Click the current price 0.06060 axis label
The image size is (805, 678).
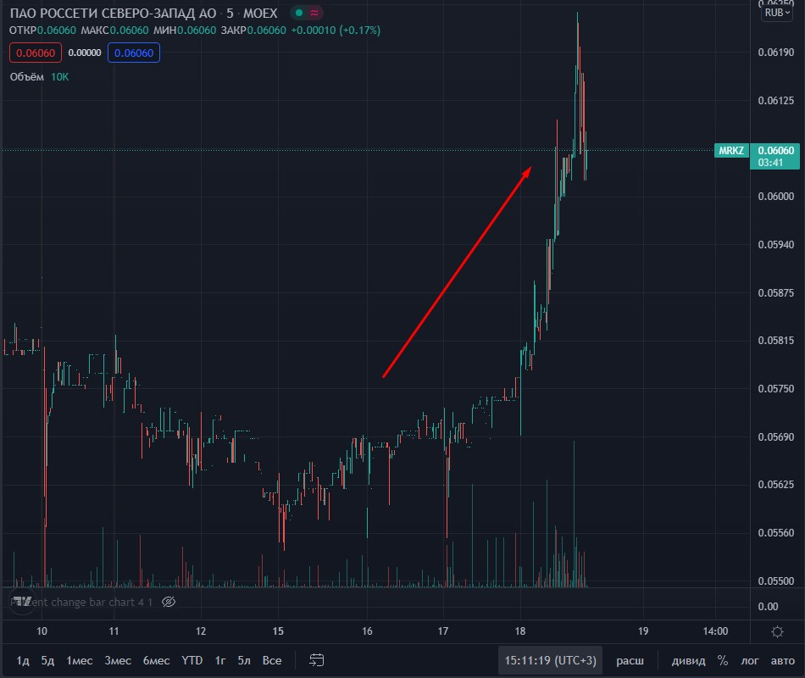pyautogui.click(x=775, y=156)
